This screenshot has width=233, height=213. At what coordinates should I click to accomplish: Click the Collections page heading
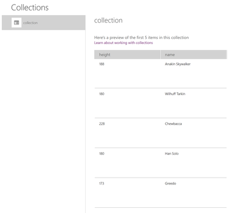point(30,8)
